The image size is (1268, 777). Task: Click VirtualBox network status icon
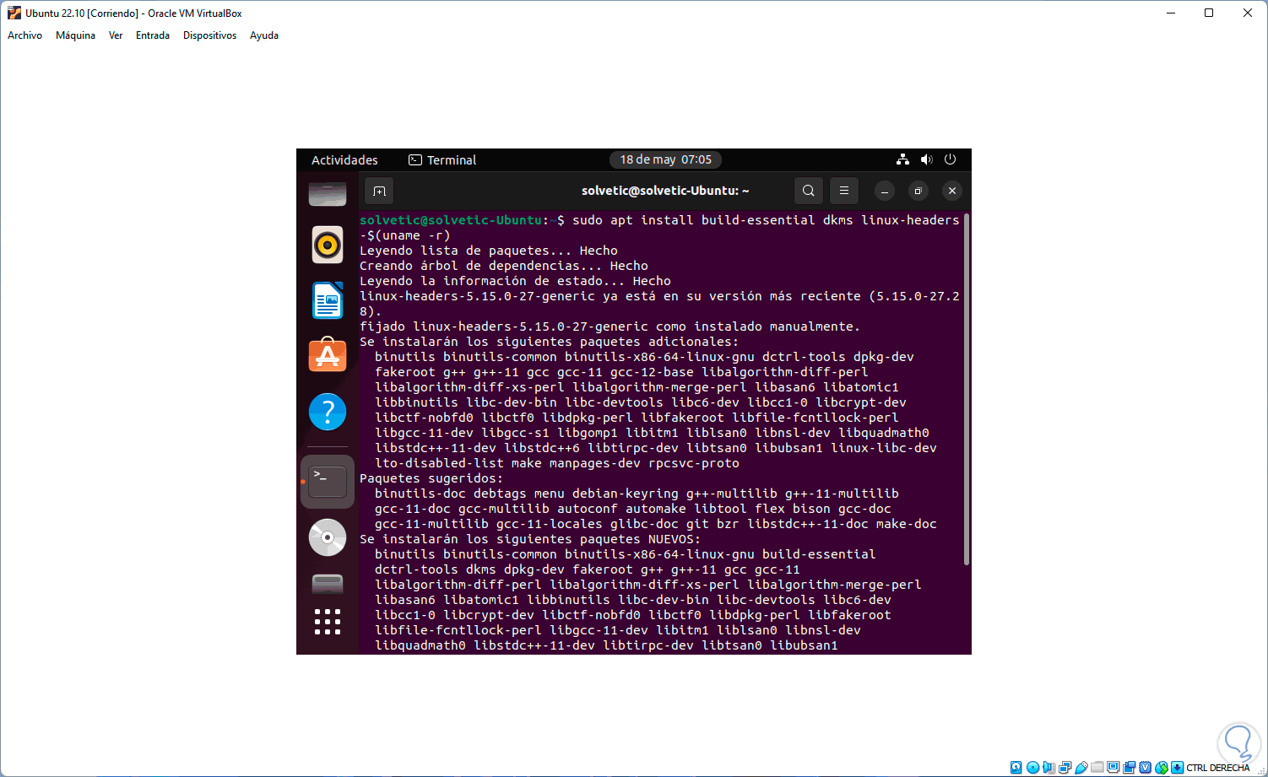click(1065, 768)
